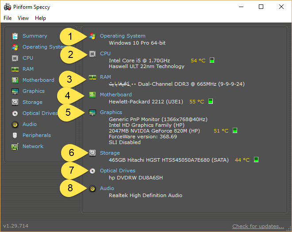292x232 pixels.
Task: Open the RAM heading link in summary
Action: [105, 77]
